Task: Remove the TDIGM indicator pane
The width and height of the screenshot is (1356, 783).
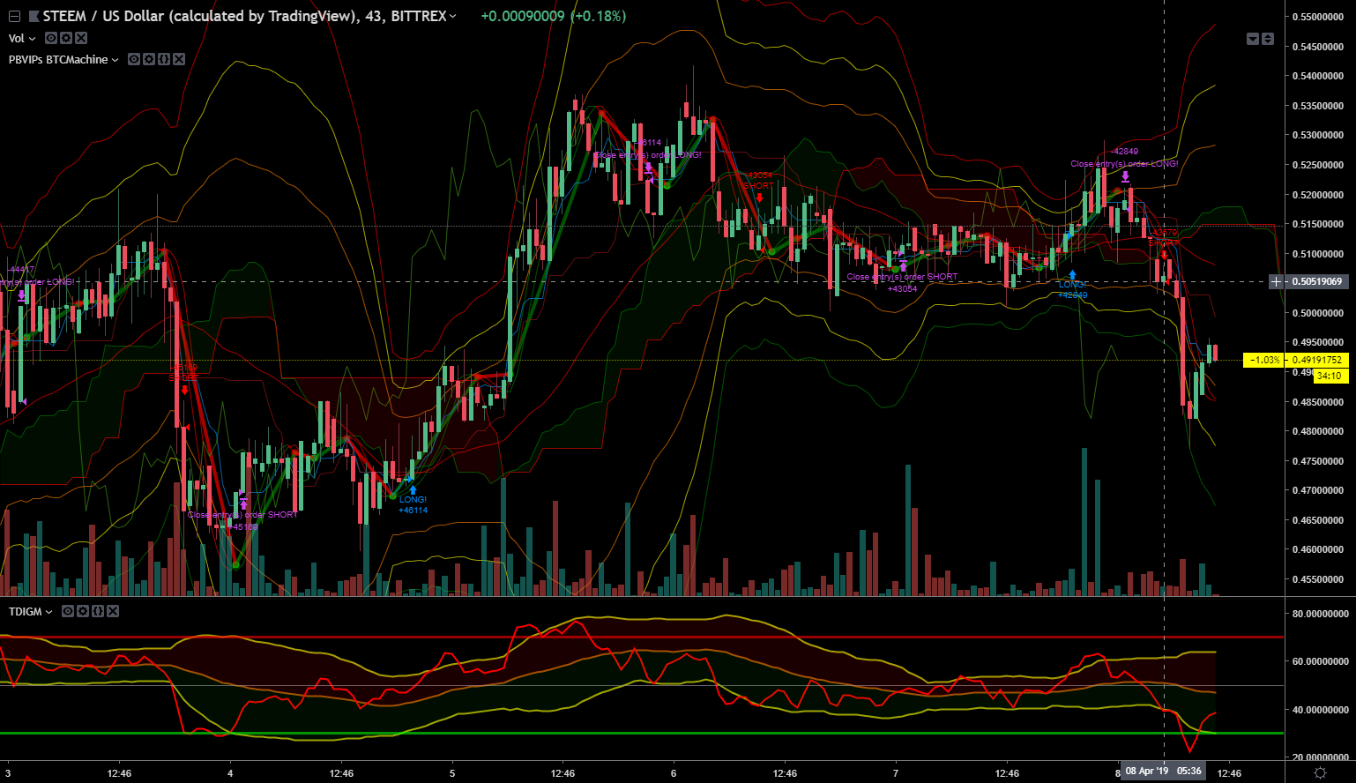Action: pos(113,611)
